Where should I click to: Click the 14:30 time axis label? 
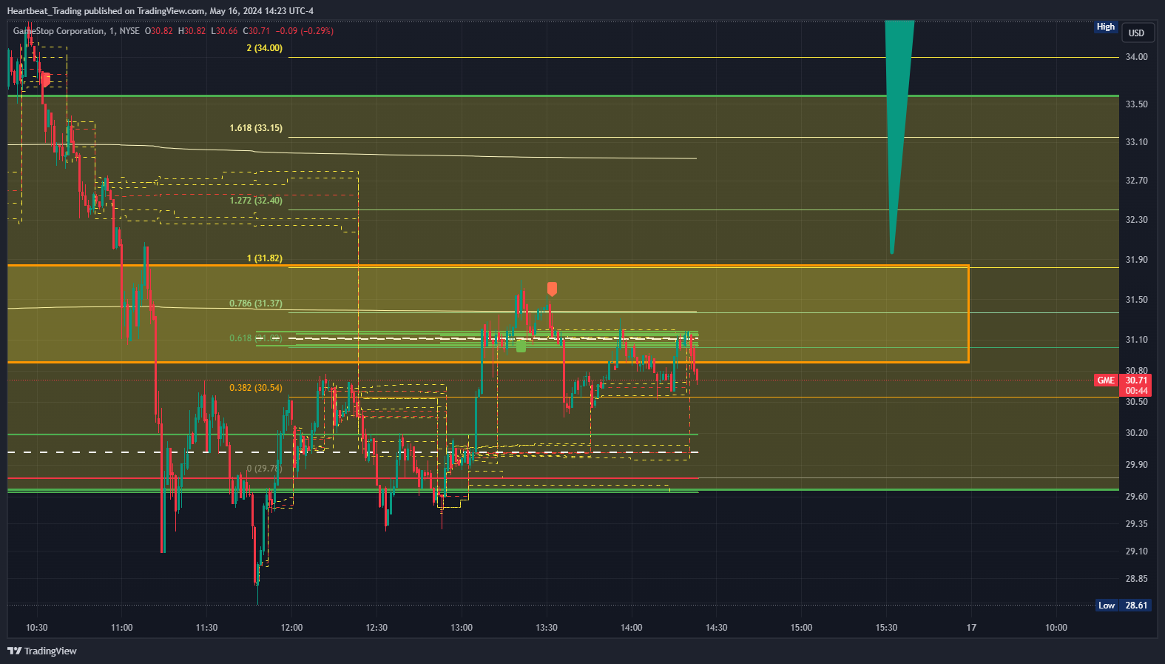pyautogui.click(x=717, y=628)
